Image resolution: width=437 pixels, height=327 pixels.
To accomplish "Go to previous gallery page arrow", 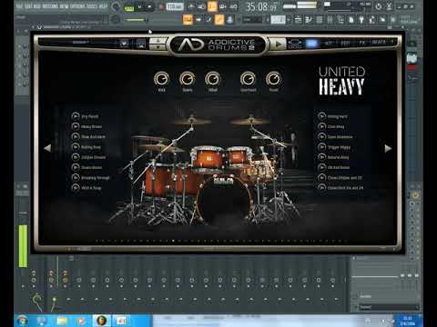I will [x=47, y=148].
